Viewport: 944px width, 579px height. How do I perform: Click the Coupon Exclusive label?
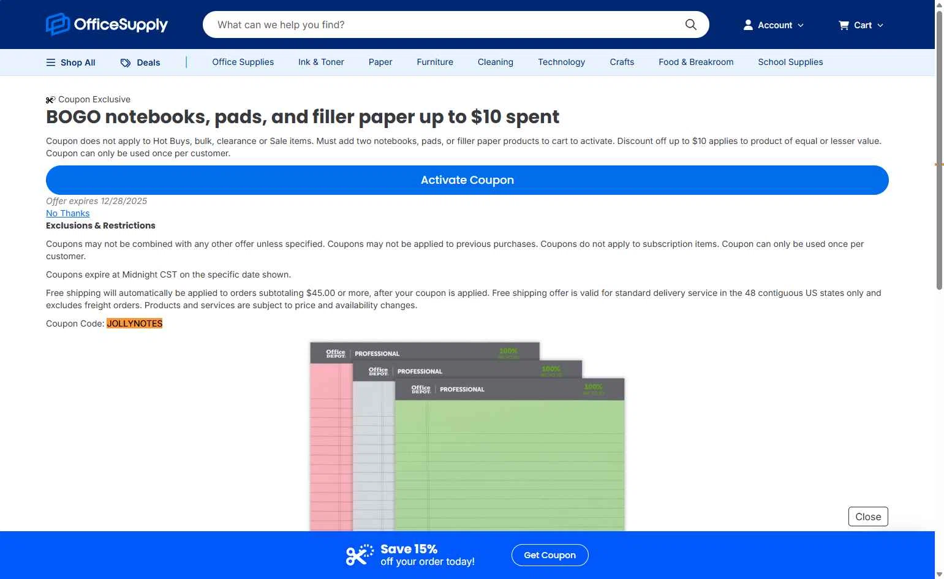(x=94, y=99)
